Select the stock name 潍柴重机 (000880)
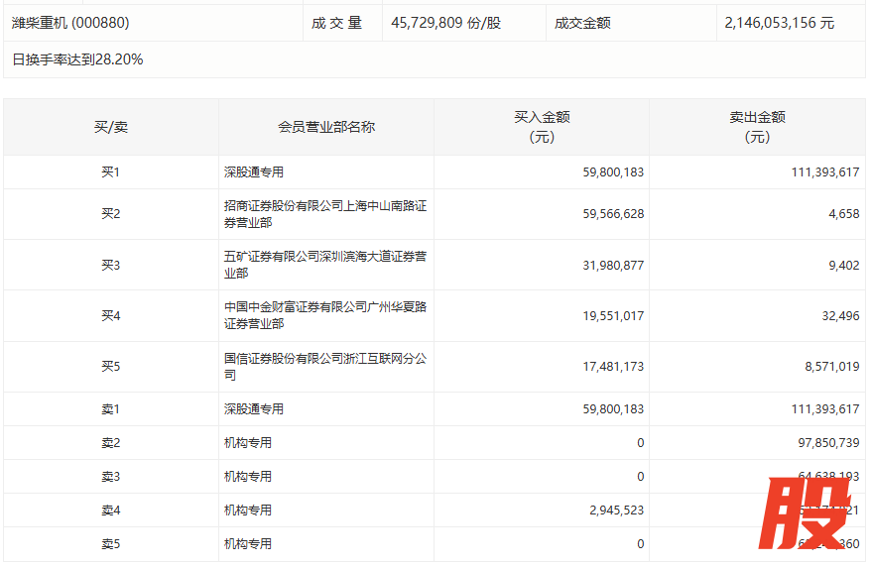This screenshot has width=871, height=568. tap(70, 22)
